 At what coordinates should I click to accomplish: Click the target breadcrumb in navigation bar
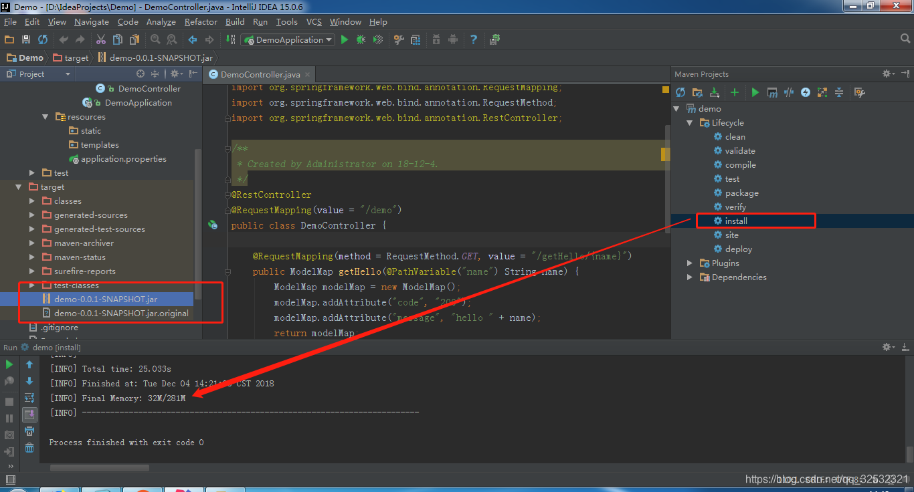(x=71, y=58)
